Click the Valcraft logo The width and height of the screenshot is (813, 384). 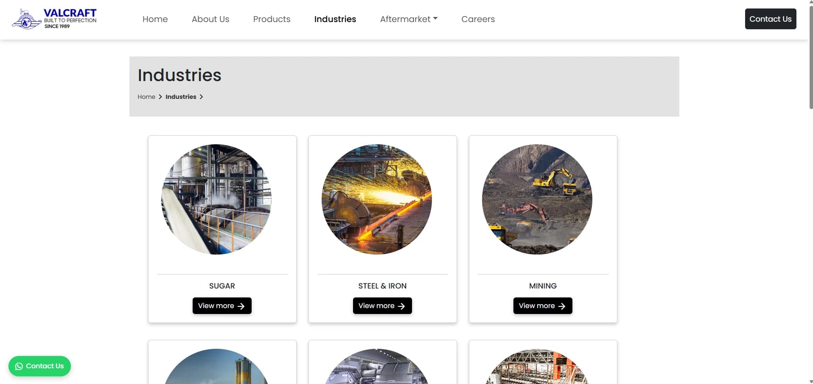[x=54, y=19]
